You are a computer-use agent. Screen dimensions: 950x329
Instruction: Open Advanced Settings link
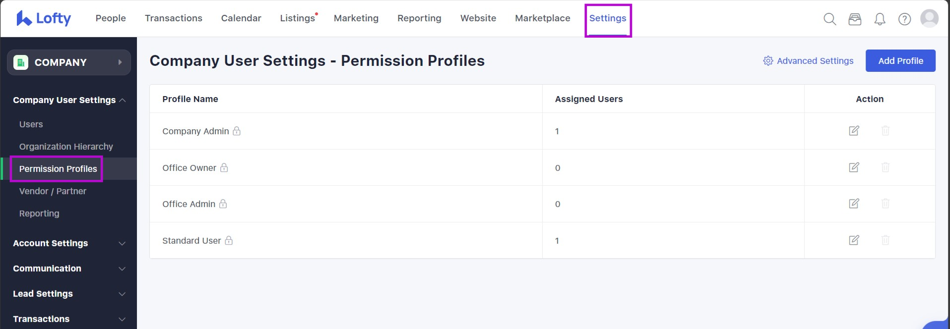coord(809,61)
